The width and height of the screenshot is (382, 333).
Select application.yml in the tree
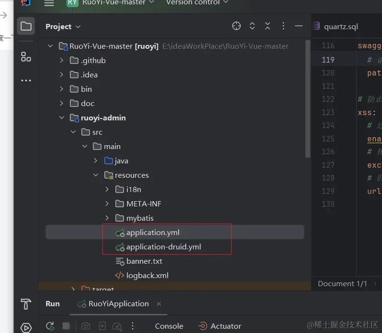(175, 232)
